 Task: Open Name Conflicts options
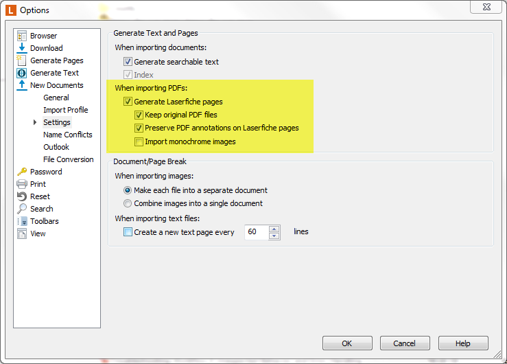pyautogui.click(x=68, y=135)
